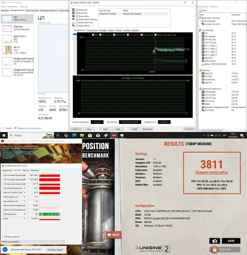Open Процеси tab in Task Manager
Screen dimensions: 247x255
(5, 11)
